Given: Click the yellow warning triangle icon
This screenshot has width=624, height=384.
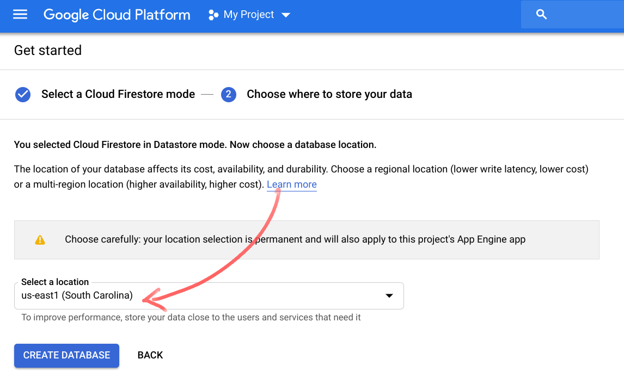Looking at the screenshot, I should click(x=40, y=240).
